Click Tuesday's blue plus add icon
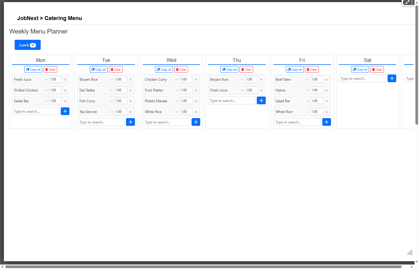Viewport: 419px width, 269px height. (x=130, y=122)
